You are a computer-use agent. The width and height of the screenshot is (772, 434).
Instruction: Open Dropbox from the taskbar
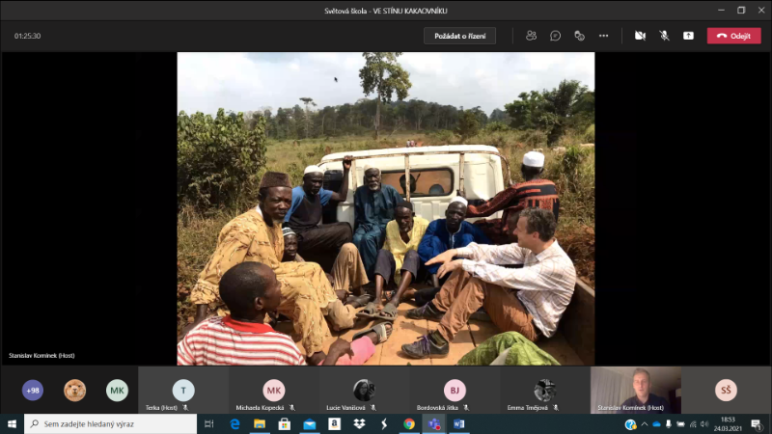(x=359, y=424)
